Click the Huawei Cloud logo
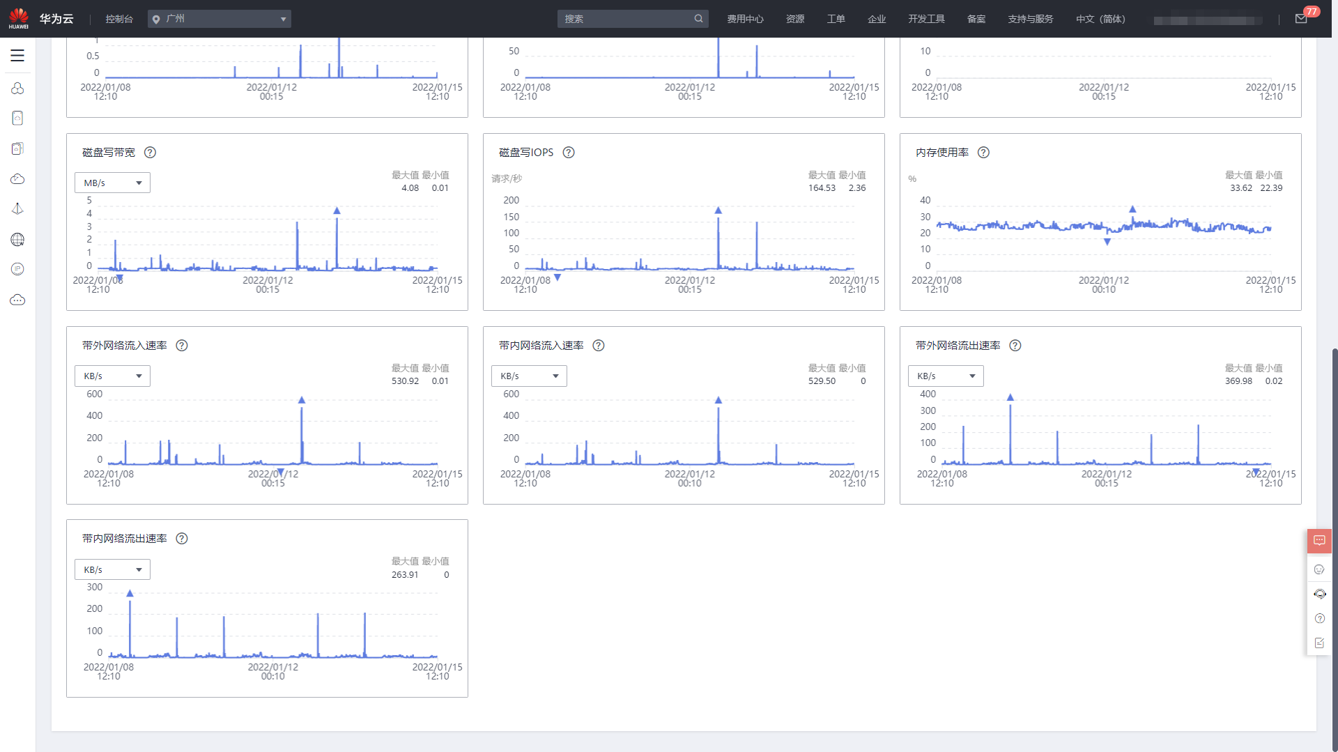The height and width of the screenshot is (752, 1338). (x=19, y=18)
